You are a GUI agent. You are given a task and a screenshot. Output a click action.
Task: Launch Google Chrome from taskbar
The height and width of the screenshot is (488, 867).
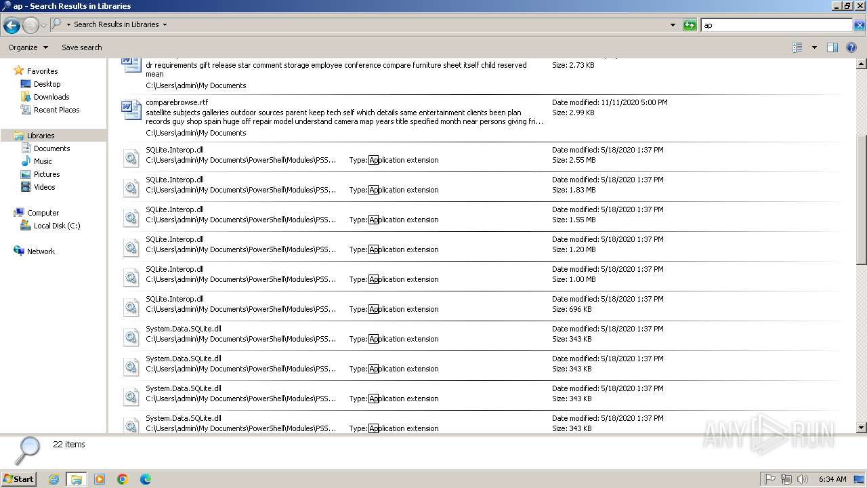[x=123, y=479]
